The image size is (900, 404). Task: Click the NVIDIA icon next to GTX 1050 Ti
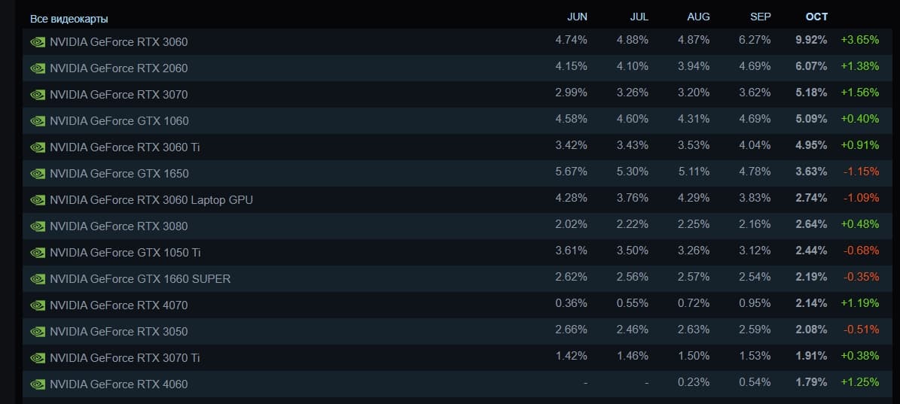pos(38,253)
